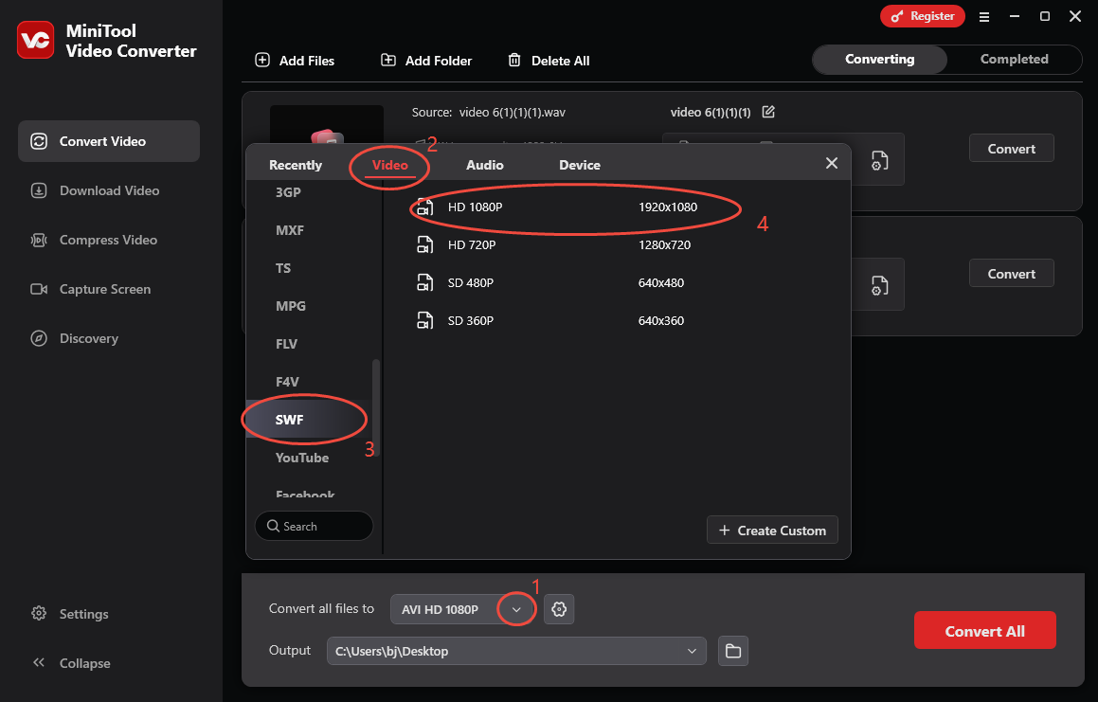Open the Recently tab in format popup
Screen dimensions: 1098x702
[x=296, y=166]
